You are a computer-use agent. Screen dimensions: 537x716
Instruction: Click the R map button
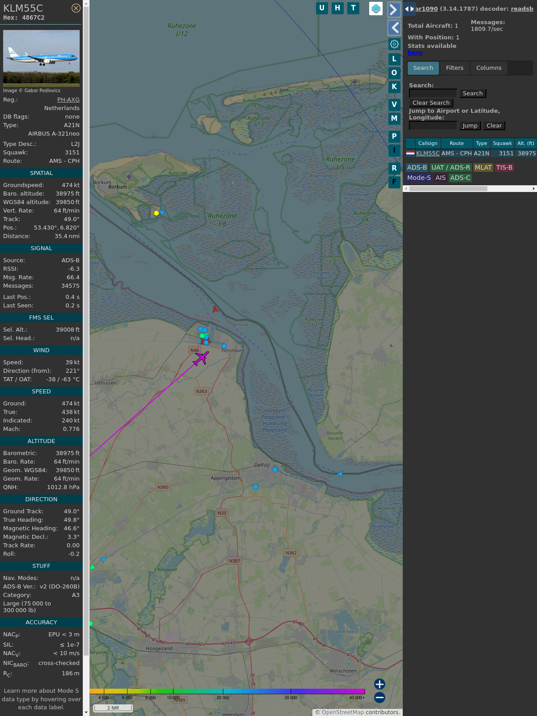[394, 168]
